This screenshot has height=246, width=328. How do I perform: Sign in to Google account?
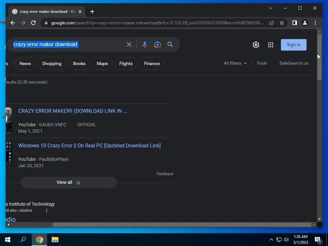293,45
